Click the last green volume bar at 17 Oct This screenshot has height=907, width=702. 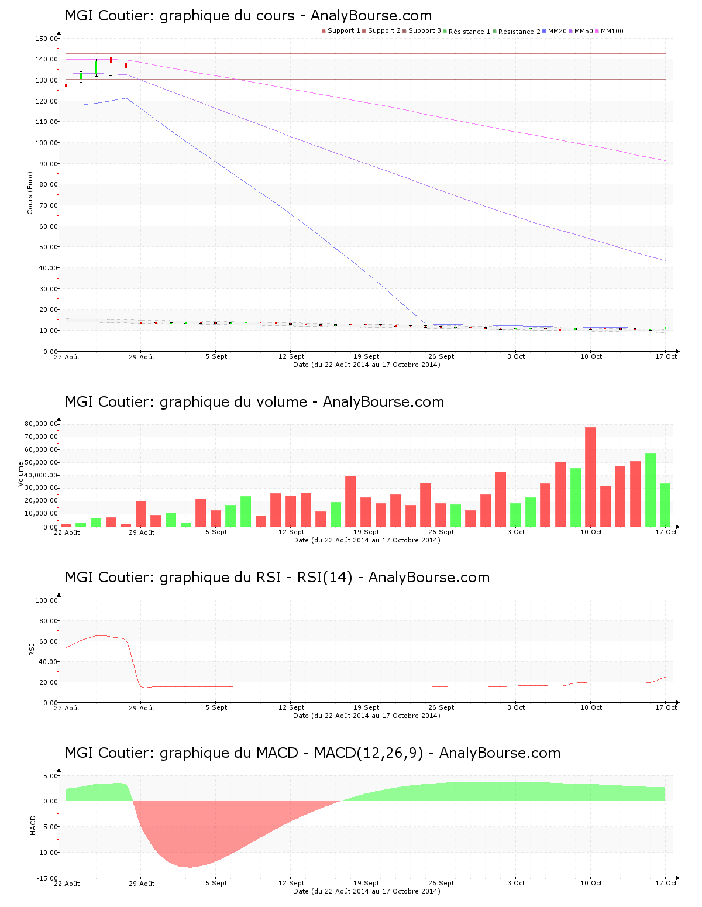(x=665, y=505)
